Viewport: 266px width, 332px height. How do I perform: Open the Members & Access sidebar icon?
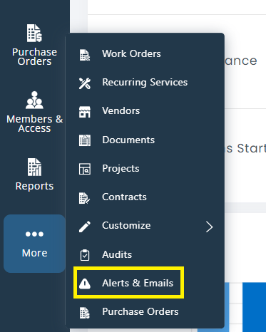coord(34,112)
